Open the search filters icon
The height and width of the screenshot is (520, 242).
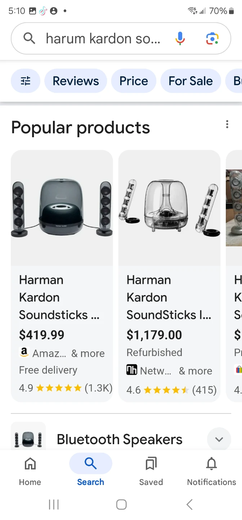(x=25, y=81)
